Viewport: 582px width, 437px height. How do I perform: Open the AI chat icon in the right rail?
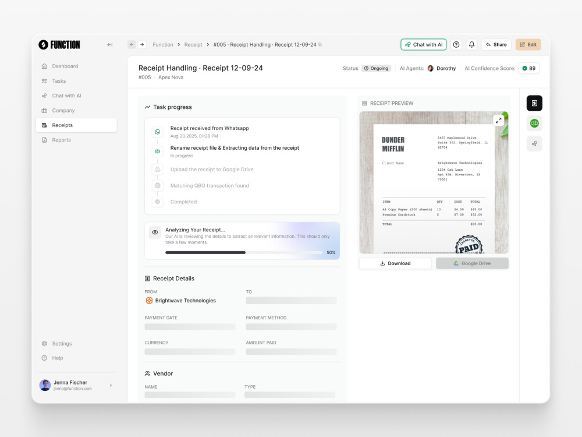point(534,143)
